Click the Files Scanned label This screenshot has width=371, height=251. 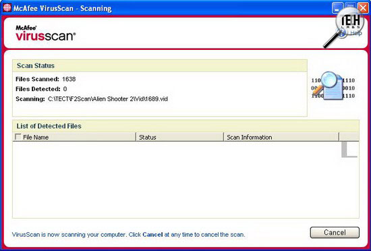click(x=37, y=79)
